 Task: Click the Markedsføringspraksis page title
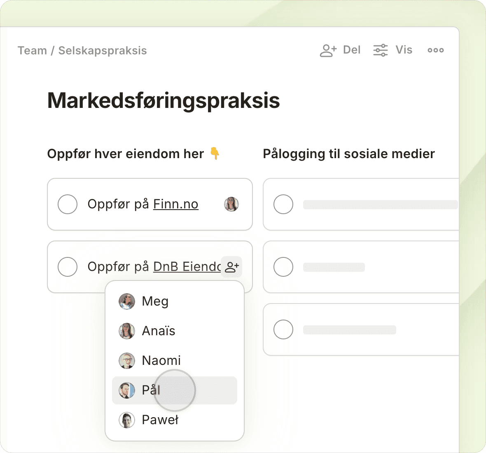point(164,100)
